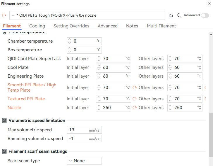Select the Multi Filament tab

(x=161, y=26)
